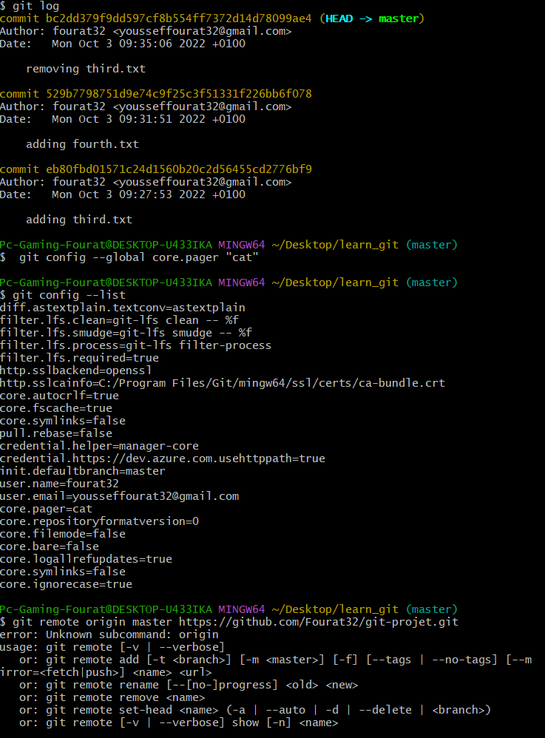Click the filter.lfs.process config line
Screen dimensions: 545x738
click(x=135, y=345)
